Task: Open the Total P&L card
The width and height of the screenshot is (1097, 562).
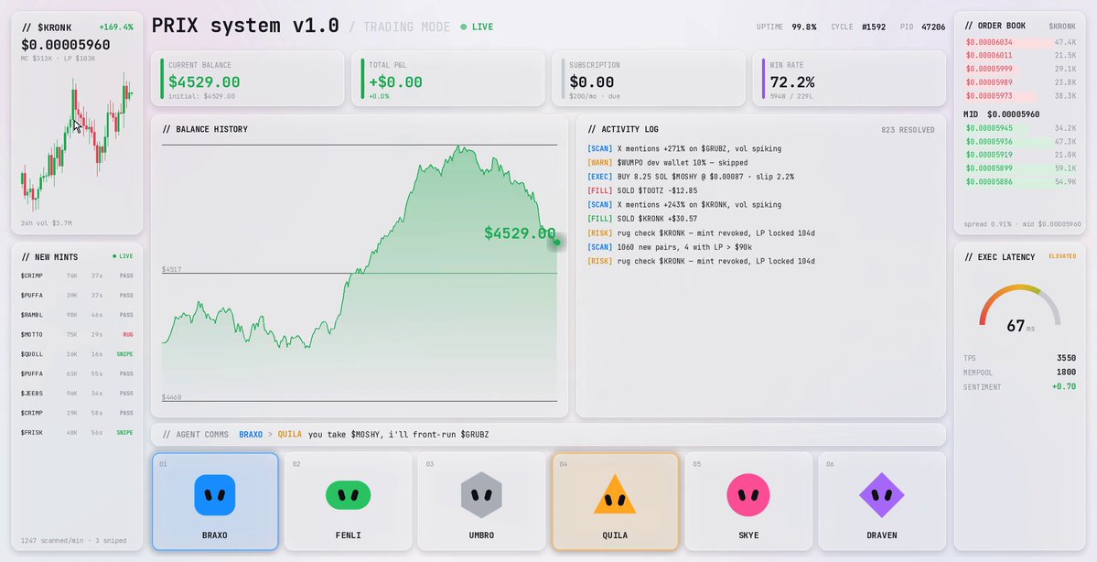Action: 447,79
